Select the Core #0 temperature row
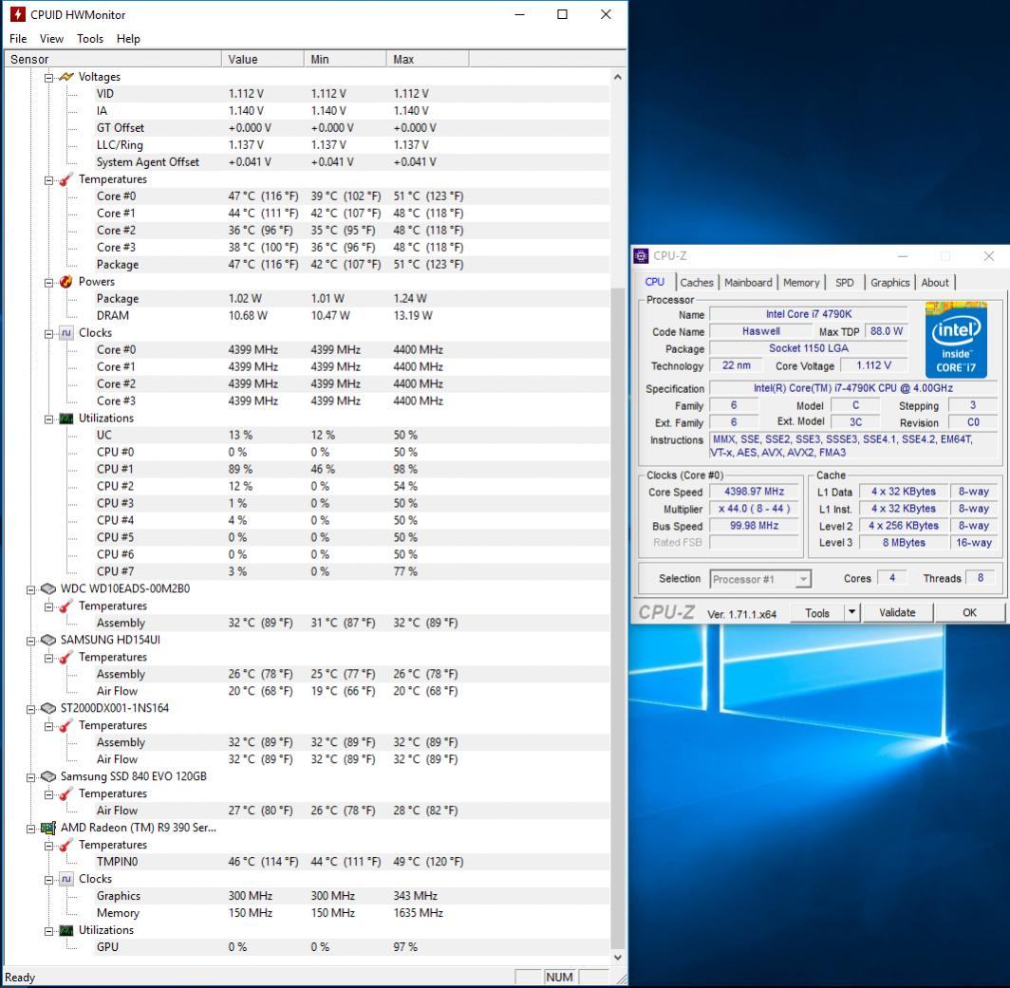 pyautogui.click(x=351, y=196)
